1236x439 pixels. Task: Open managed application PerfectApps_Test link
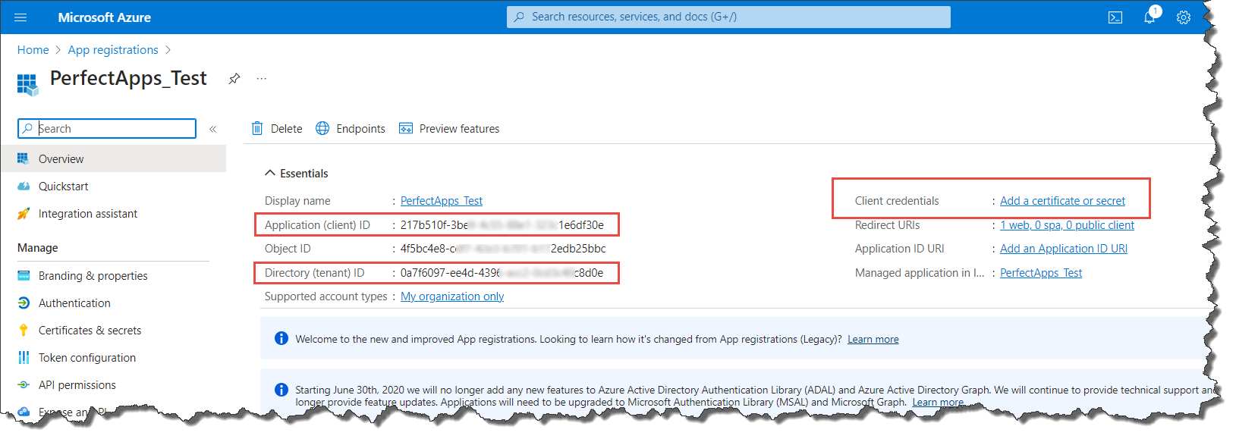pyautogui.click(x=1041, y=272)
